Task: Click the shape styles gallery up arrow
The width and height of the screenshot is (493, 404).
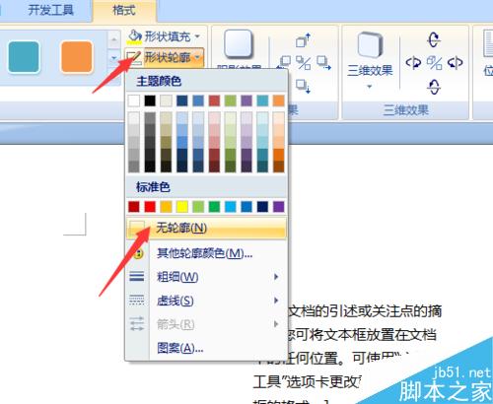Action: click(x=113, y=40)
